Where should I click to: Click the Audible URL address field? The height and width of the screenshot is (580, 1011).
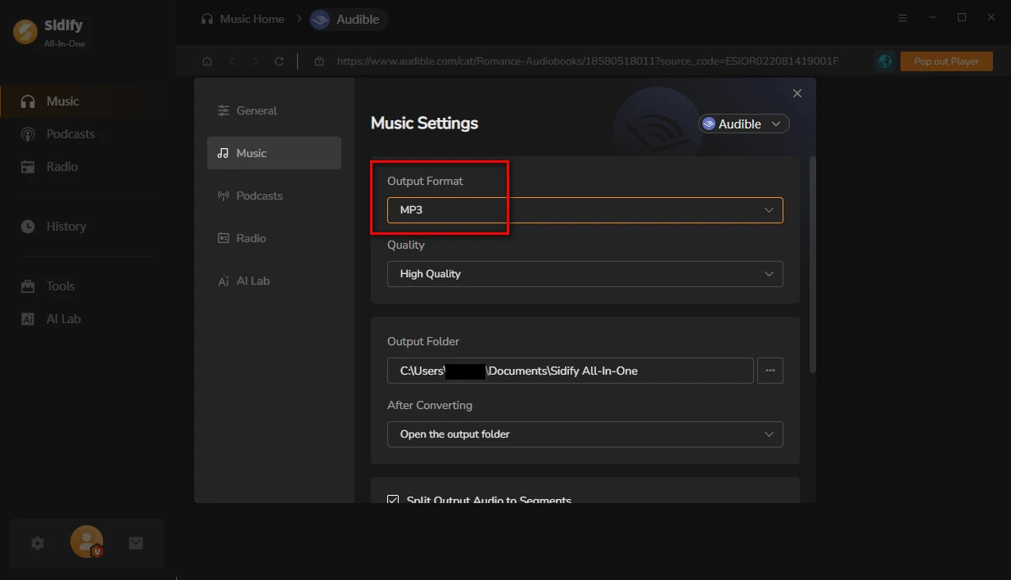click(x=588, y=61)
